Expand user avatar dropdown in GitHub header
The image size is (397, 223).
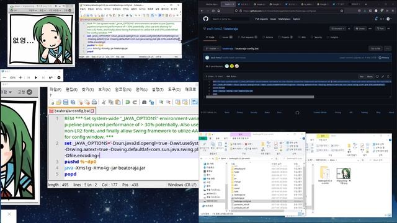pyautogui.click(x=389, y=19)
